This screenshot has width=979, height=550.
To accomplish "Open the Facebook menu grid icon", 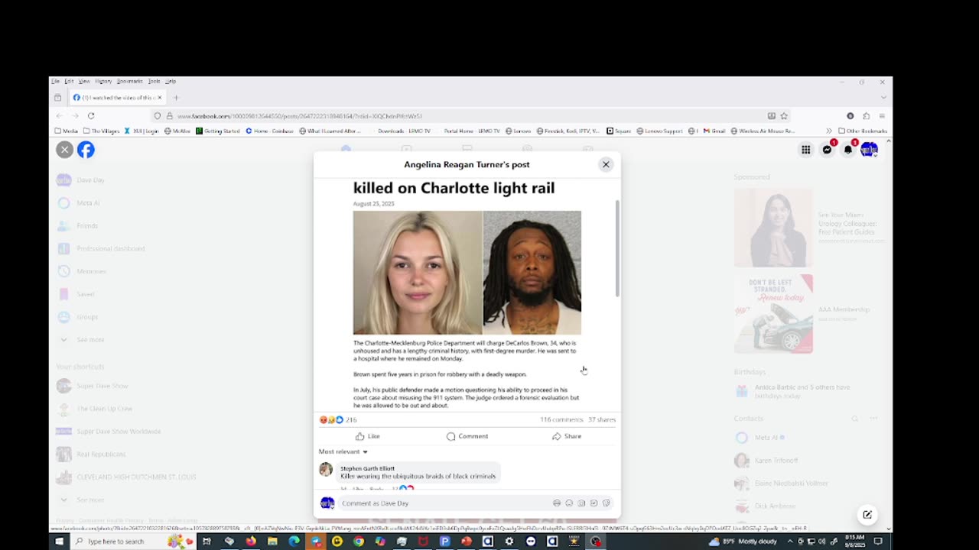I will (x=805, y=150).
